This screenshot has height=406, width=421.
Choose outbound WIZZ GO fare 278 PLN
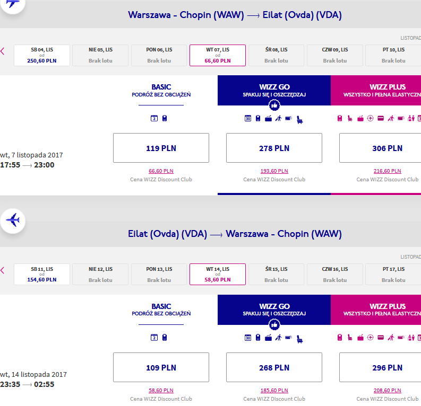(x=274, y=148)
